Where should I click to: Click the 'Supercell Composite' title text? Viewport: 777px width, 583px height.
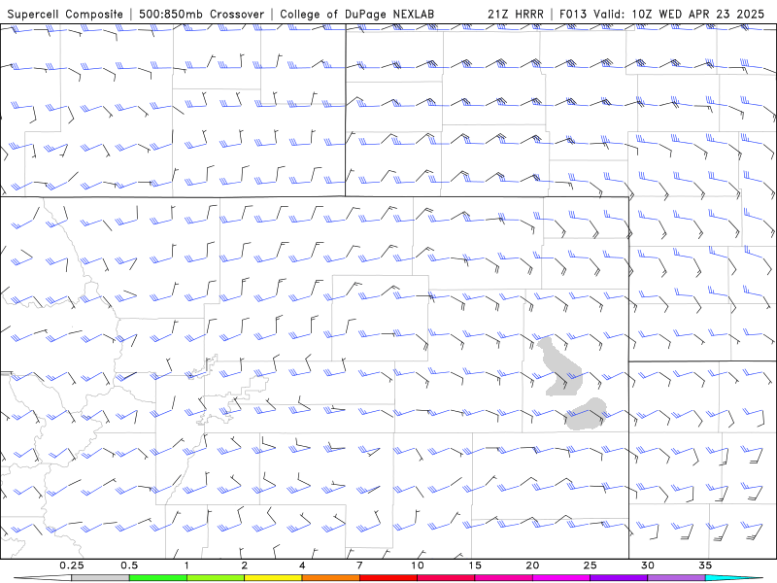65,14
